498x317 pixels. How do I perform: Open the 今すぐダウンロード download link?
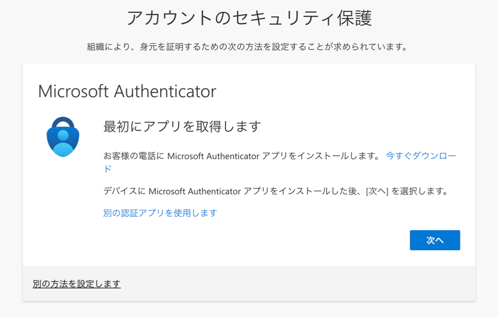point(421,156)
